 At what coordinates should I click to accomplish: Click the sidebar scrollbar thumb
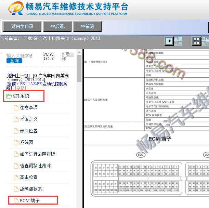(79, 68)
